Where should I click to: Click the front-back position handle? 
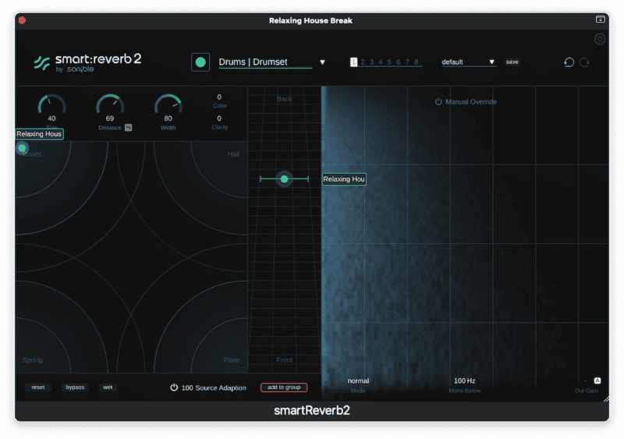tap(284, 179)
